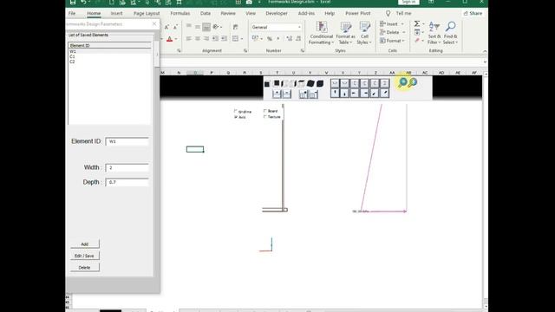Expand the font color dropdown arrow
Image resolution: width=555 pixels, height=312 pixels.
[x=176, y=39]
